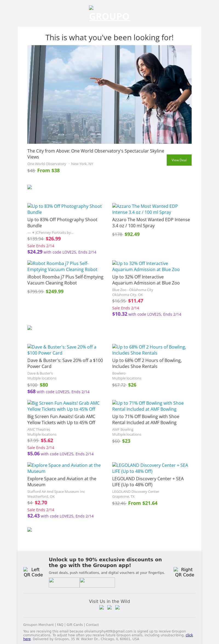The image size is (219, 644).
Task: Click the middle social media icon
Action: point(109,607)
